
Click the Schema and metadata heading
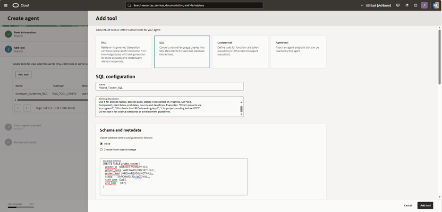(x=120, y=130)
